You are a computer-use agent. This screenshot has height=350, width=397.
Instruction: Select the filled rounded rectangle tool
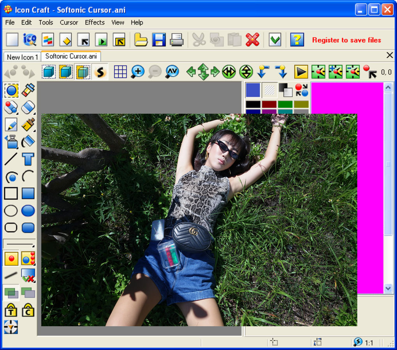pyautogui.click(x=28, y=228)
